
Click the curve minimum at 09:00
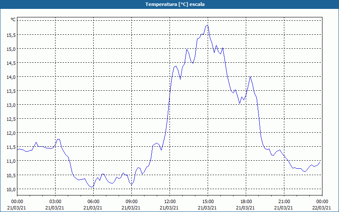[132, 185]
